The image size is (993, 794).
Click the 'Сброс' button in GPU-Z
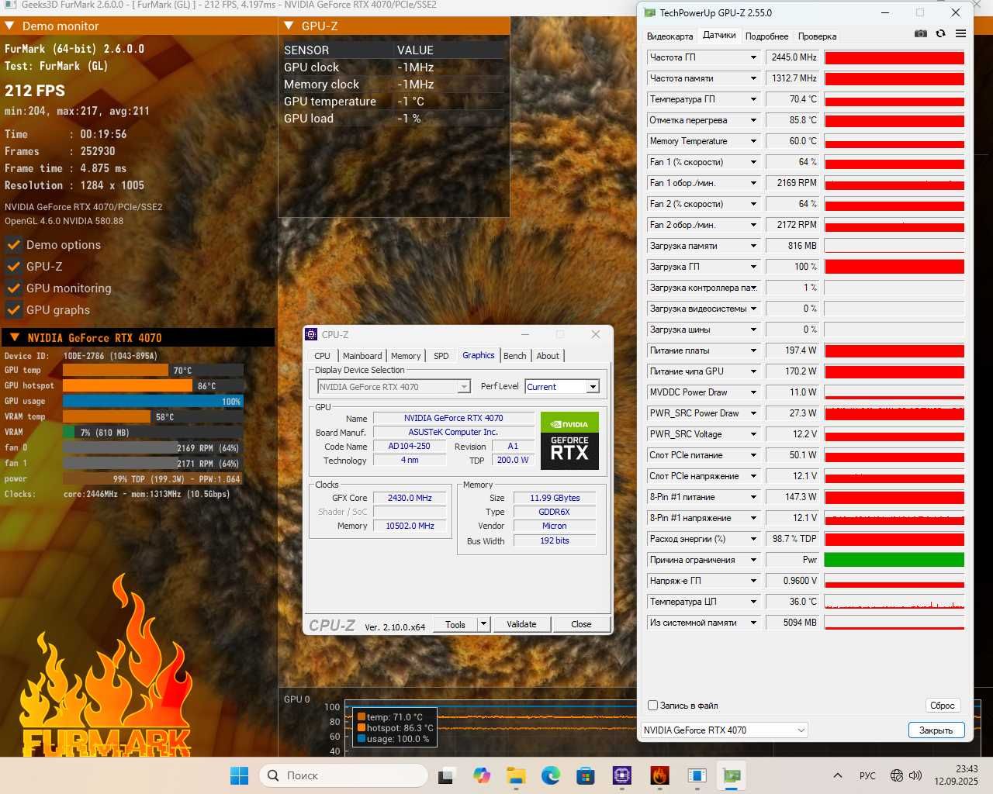(x=943, y=706)
